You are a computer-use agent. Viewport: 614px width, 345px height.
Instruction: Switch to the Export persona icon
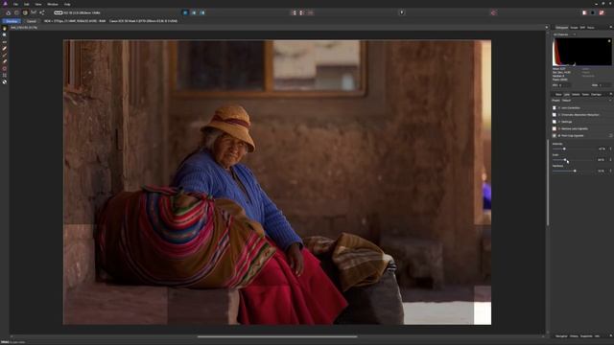(x=42, y=12)
